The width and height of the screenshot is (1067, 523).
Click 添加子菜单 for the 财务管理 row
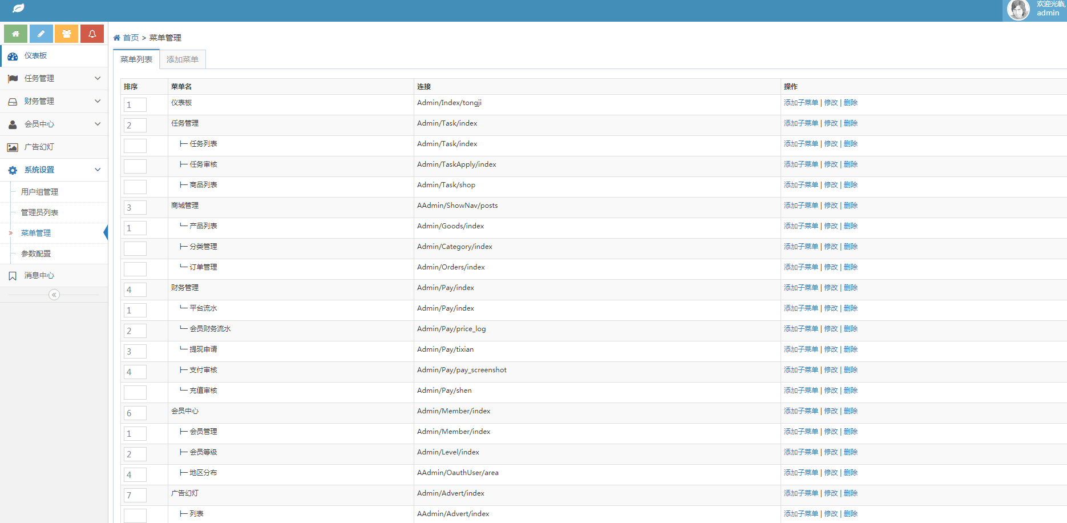click(x=801, y=288)
